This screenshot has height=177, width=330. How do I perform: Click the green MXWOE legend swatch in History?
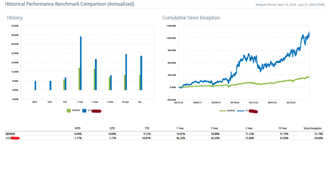tap(69, 111)
